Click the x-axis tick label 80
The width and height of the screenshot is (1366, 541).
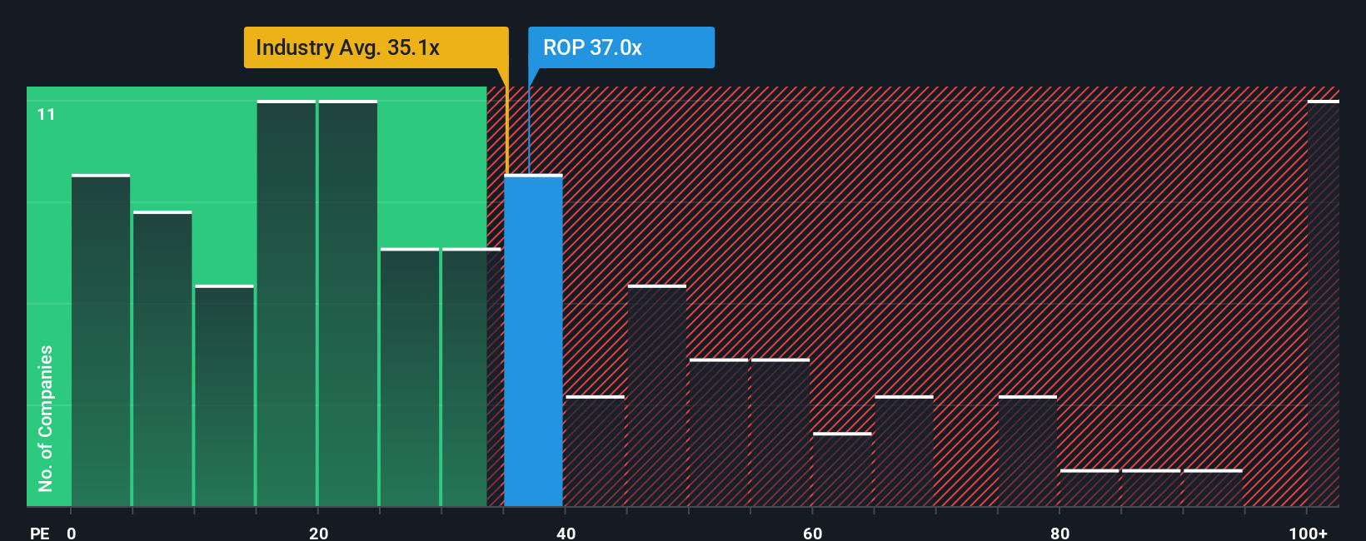click(1059, 534)
